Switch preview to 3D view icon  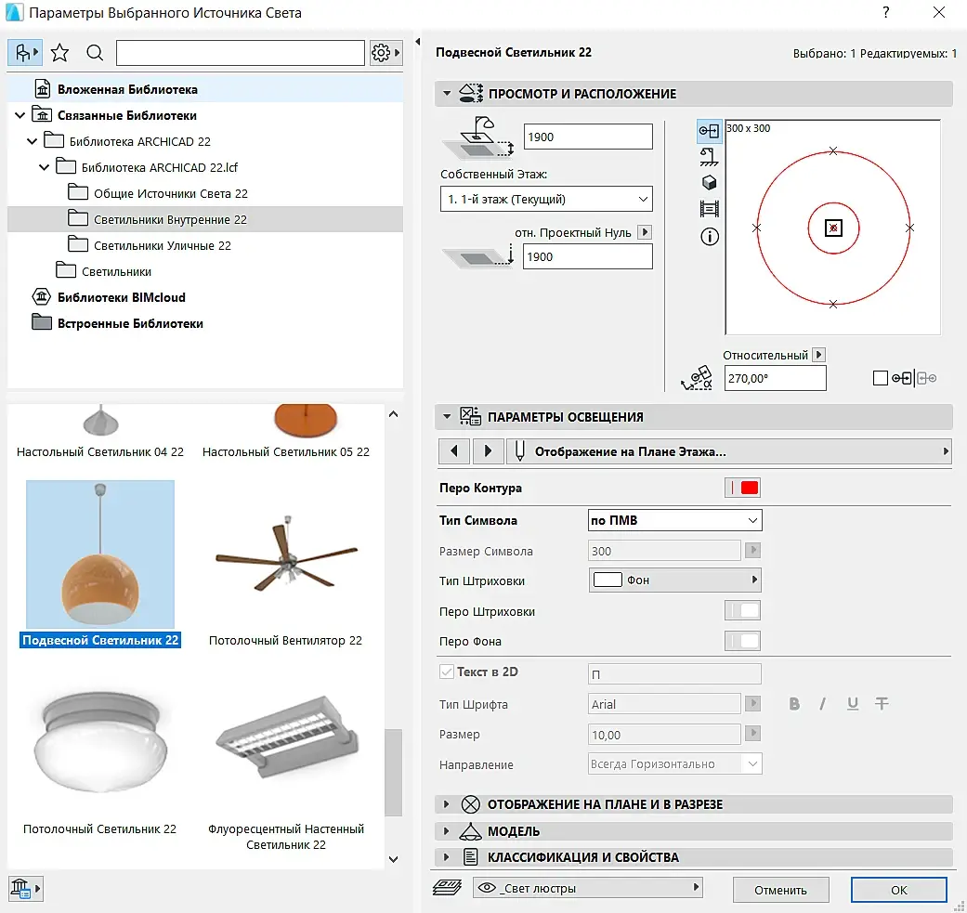click(x=709, y=183)
